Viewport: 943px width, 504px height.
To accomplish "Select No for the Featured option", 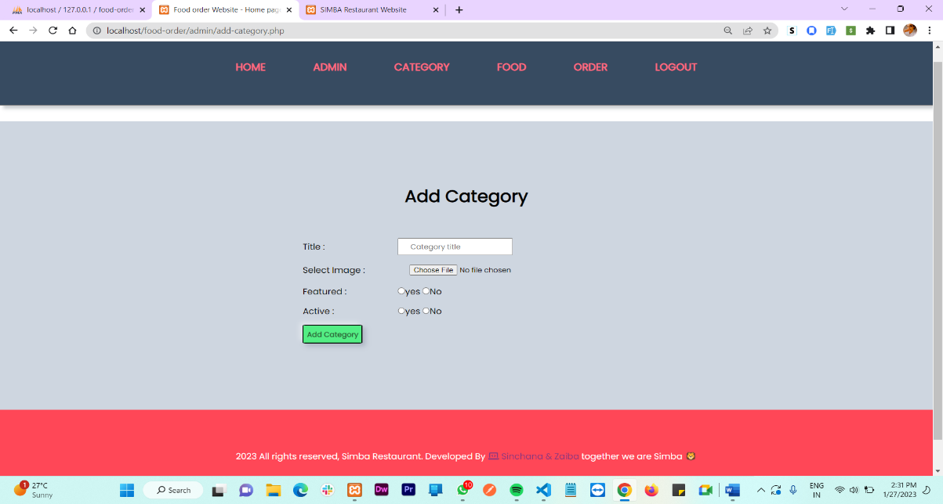I will tap(426, 290).
